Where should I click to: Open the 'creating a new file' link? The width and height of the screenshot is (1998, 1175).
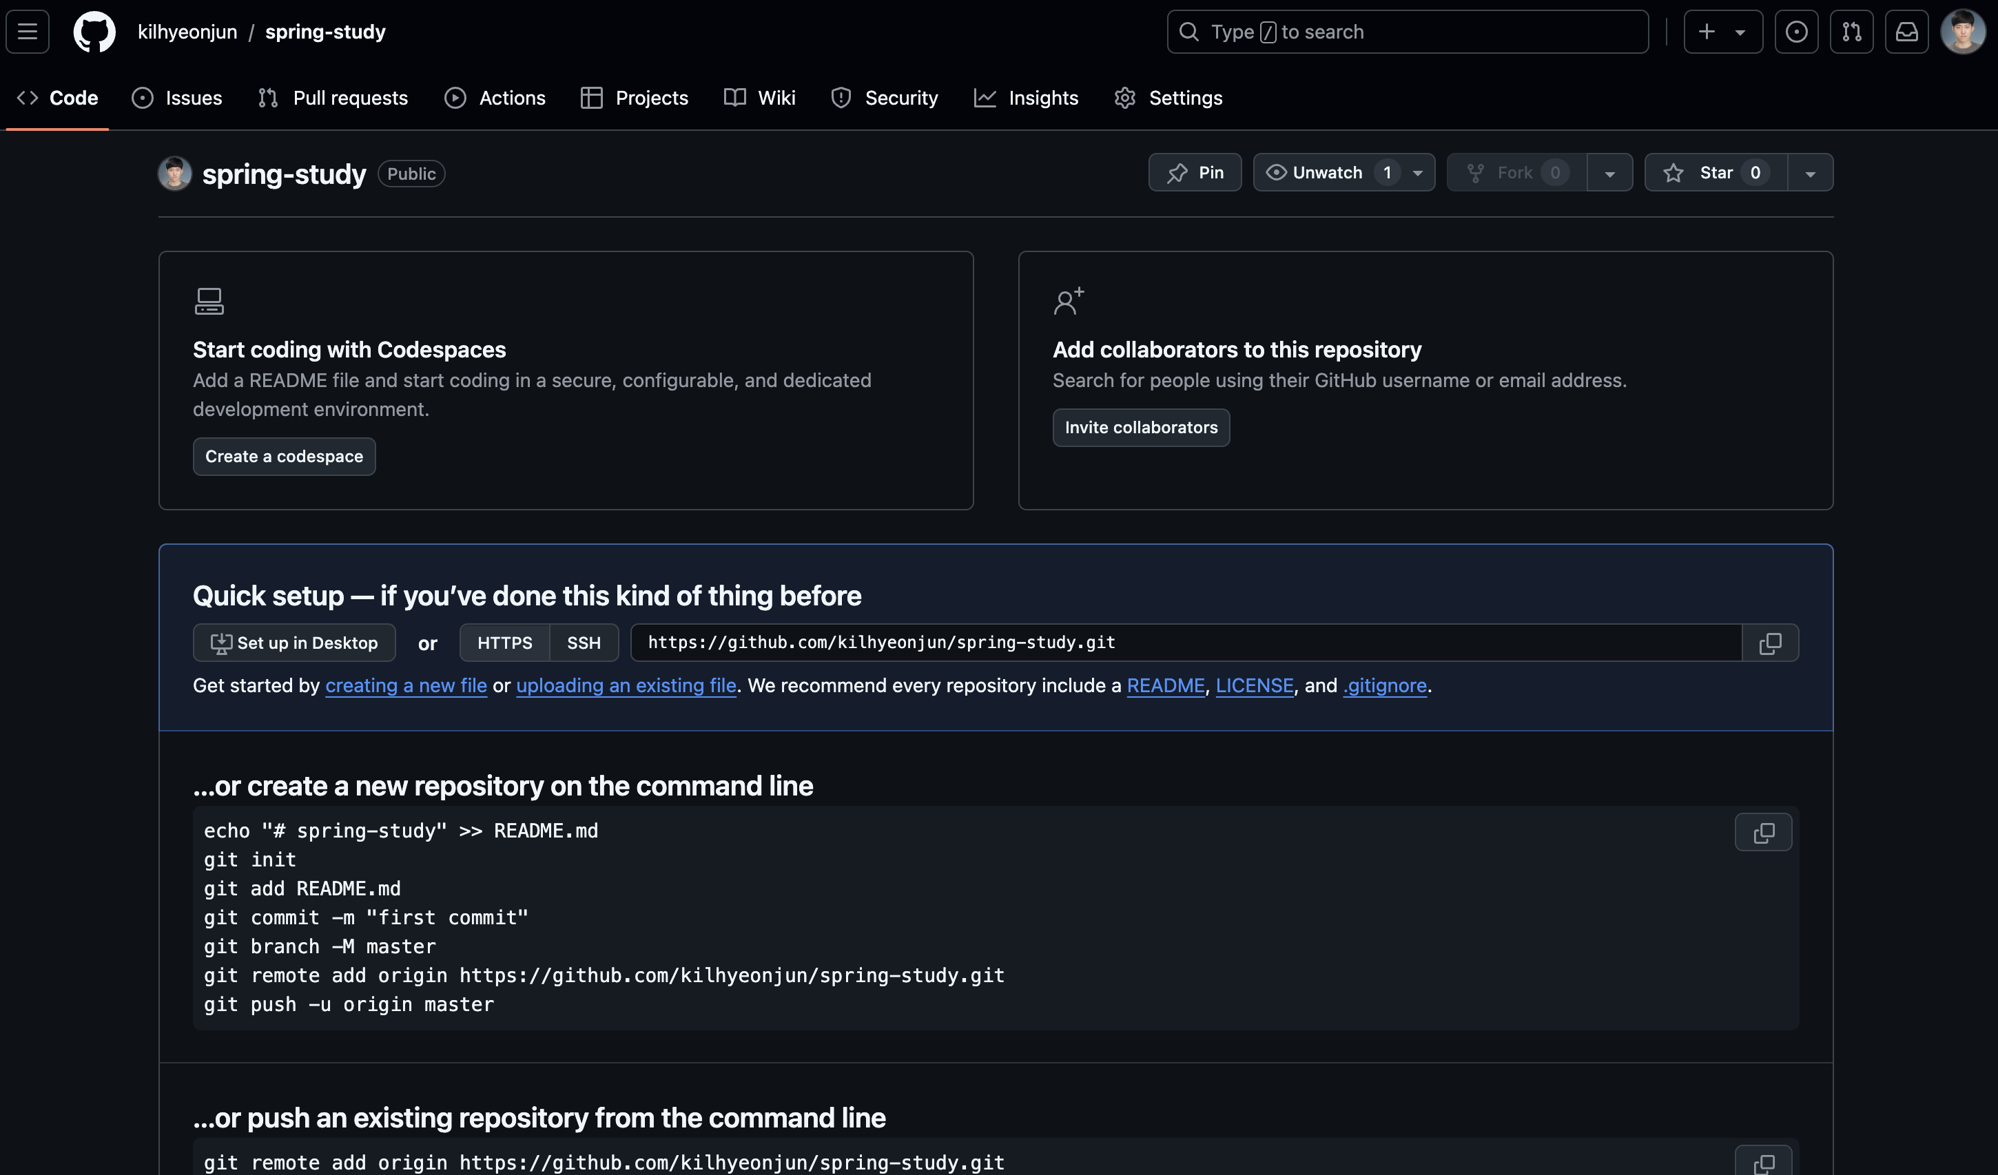point(406,686)
